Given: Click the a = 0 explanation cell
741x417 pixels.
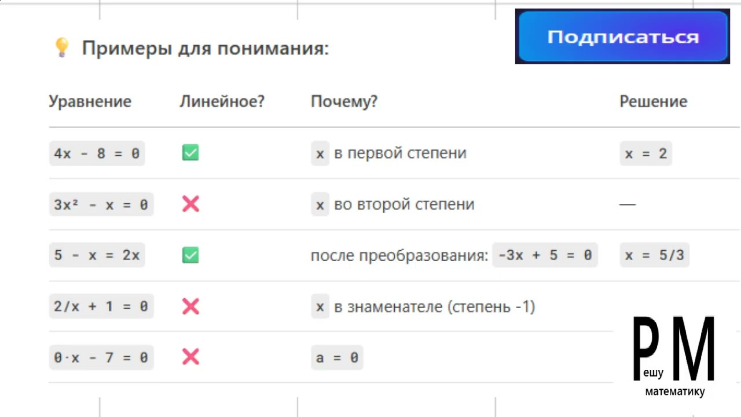Looking at the screenshot, I should click(x=337, y=357).
